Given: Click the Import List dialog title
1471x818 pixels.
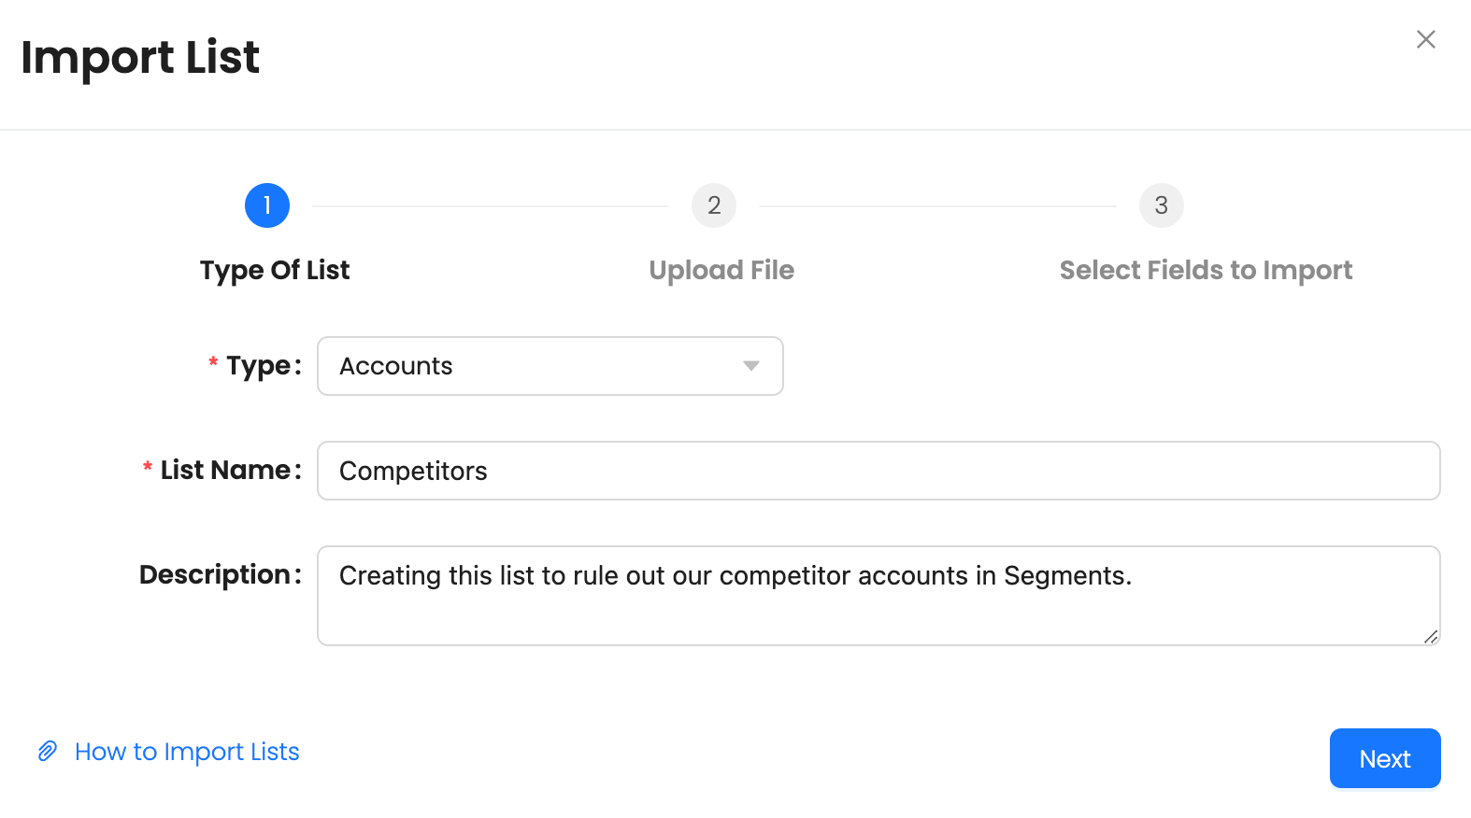Looking at the screenshot, I should [140, 57].
